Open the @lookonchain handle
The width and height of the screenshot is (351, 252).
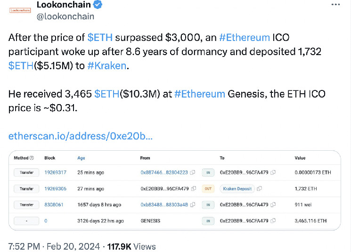point(65,16)
